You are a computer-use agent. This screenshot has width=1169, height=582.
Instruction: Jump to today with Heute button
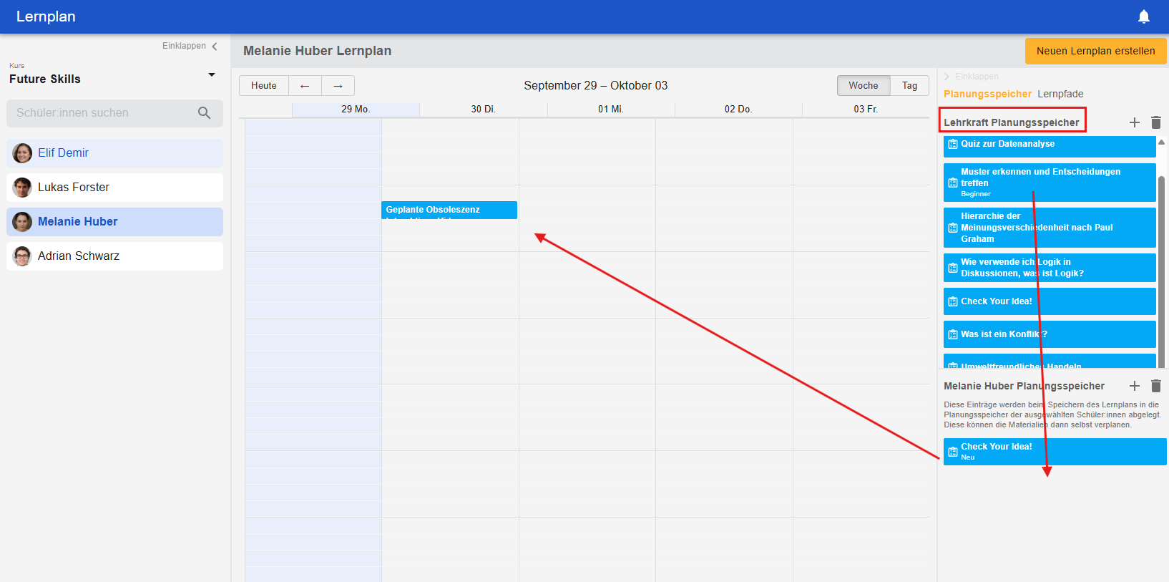pyautogui.click(x=263, y=86)
